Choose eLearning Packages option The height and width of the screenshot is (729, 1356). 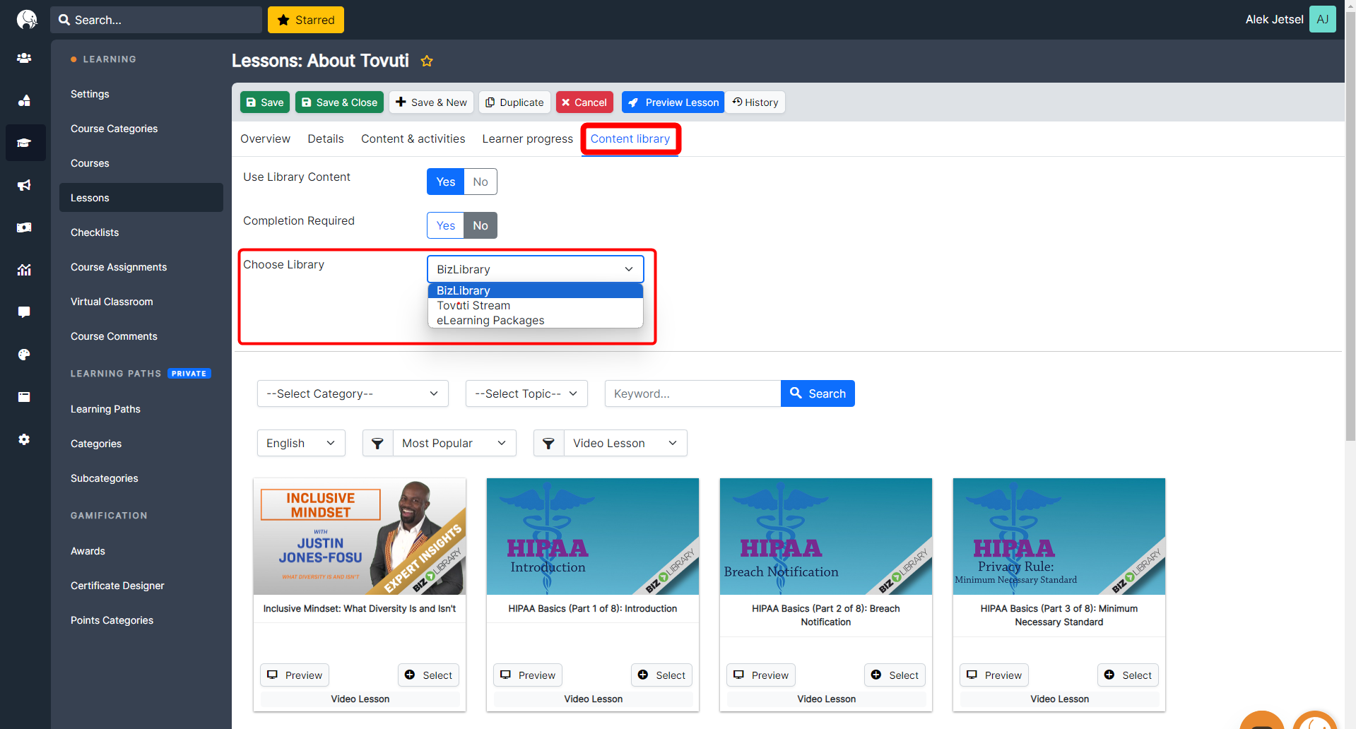tap(535, 320)
